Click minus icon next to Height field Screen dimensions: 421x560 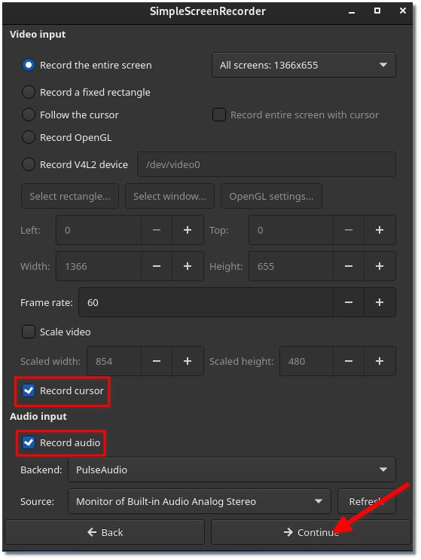pyautogui.click(x=349, y=266)
